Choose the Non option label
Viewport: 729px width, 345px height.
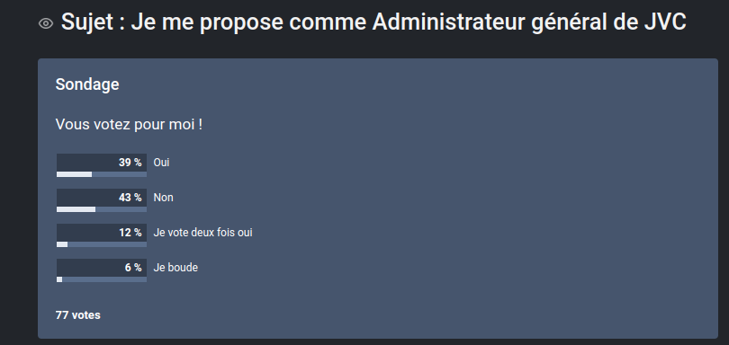(163, 198)
